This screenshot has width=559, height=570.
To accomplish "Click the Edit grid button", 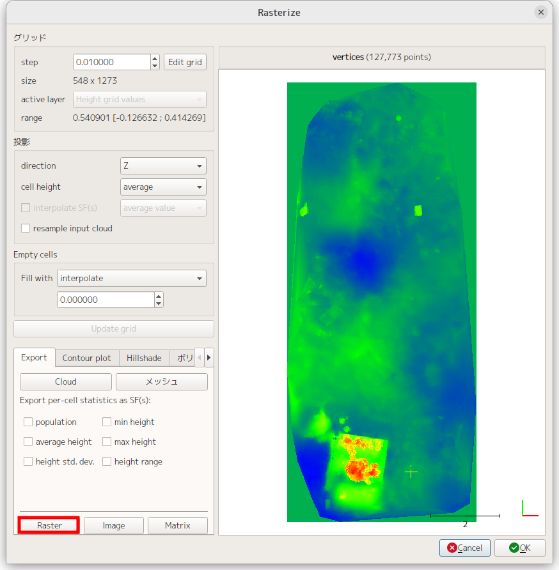I will point(185,62).
